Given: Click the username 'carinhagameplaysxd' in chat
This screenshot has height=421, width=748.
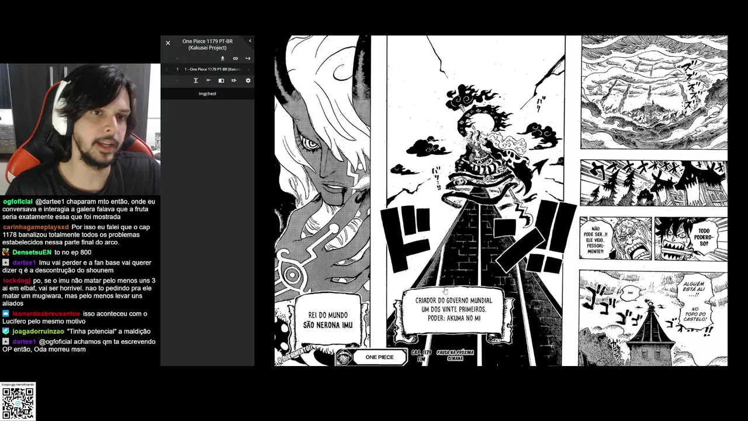Looking at the screenshot, I should point(36,227).
